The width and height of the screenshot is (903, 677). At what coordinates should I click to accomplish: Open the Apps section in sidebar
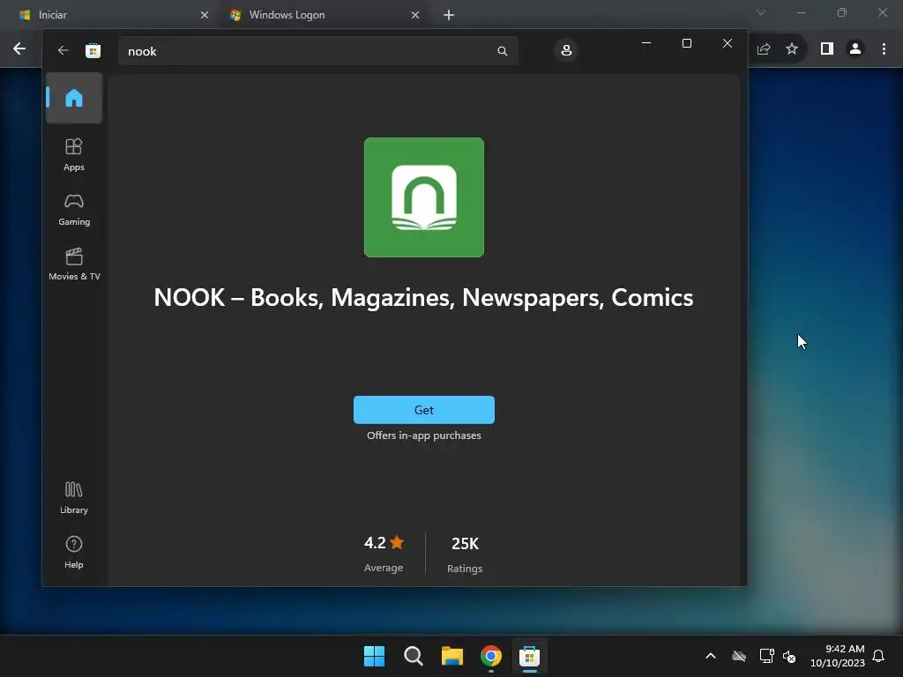pos(74,155)
